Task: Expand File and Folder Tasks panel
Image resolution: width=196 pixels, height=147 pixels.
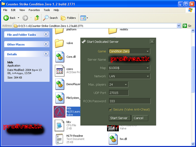Action: click(46, 34)
